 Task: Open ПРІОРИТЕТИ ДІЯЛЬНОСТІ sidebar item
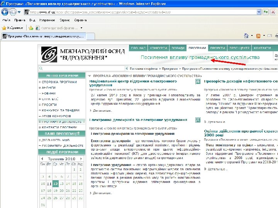62,146
